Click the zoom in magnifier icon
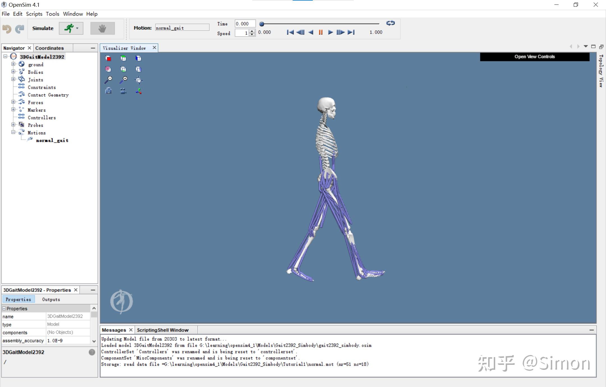This screenshot has width=606, height=387. tap(123, 80)
